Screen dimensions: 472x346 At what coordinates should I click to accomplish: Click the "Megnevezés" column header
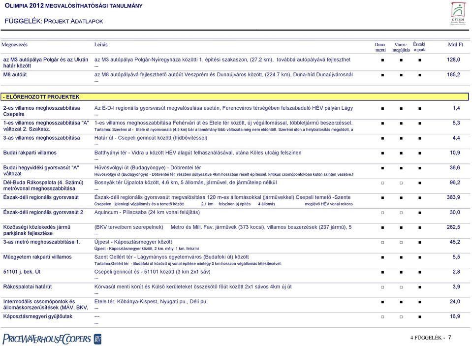(14, 45)
